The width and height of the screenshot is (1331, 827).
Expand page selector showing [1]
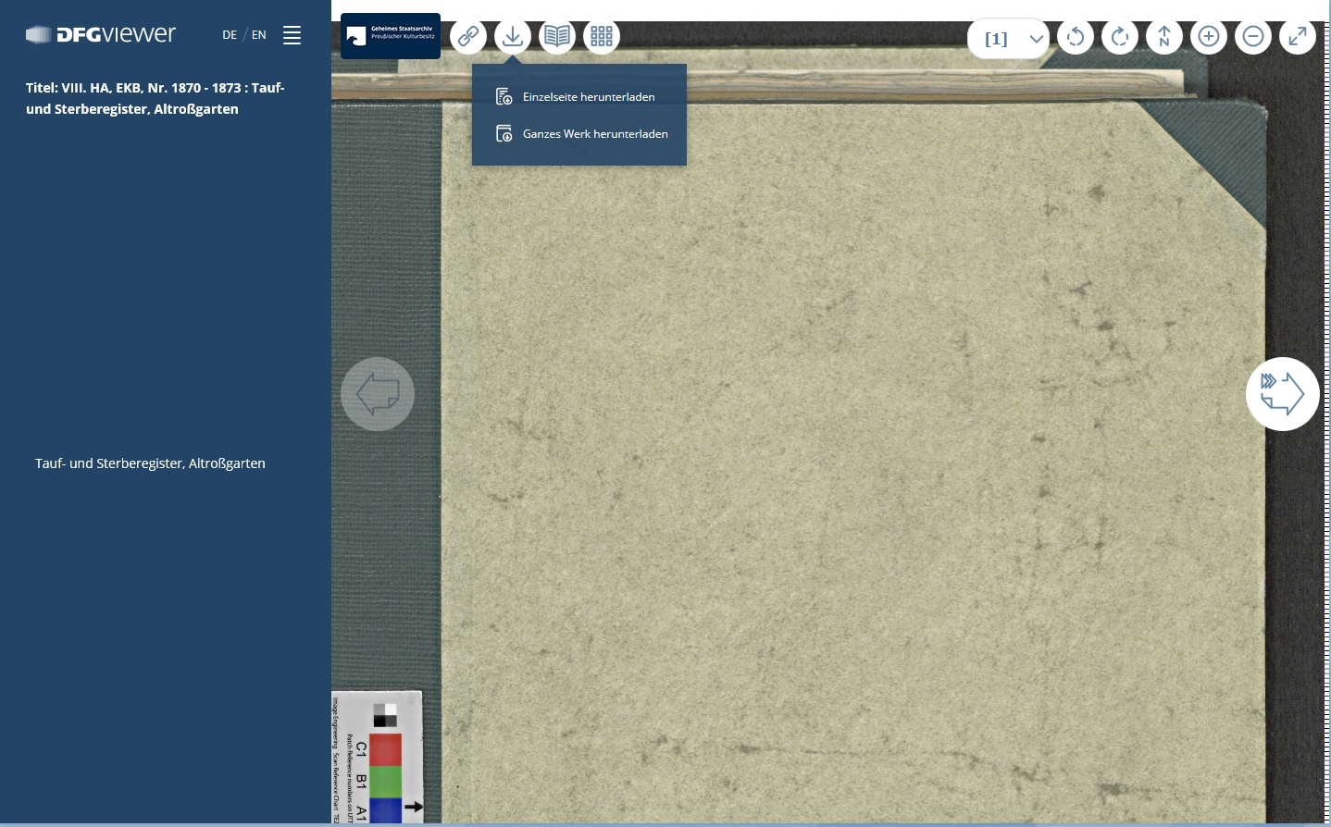click(1008, 39)
